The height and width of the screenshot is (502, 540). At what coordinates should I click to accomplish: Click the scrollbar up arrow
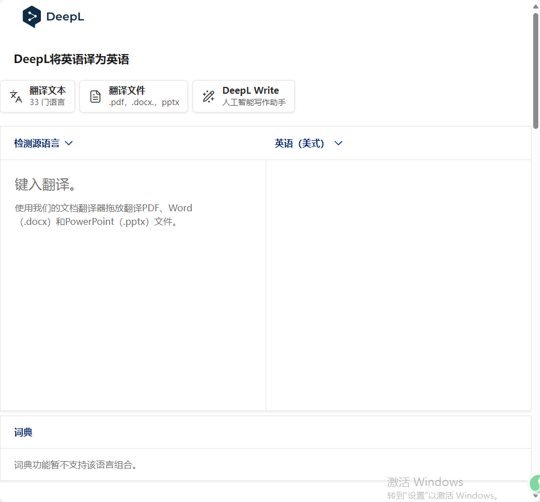point(536,7)
